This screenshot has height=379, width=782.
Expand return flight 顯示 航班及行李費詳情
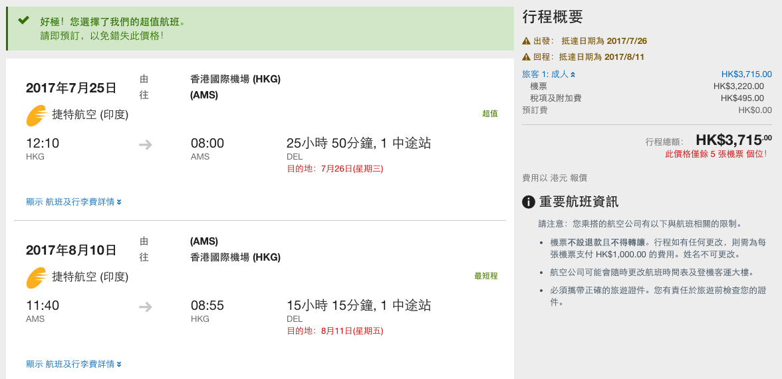[x=74, y=364]
